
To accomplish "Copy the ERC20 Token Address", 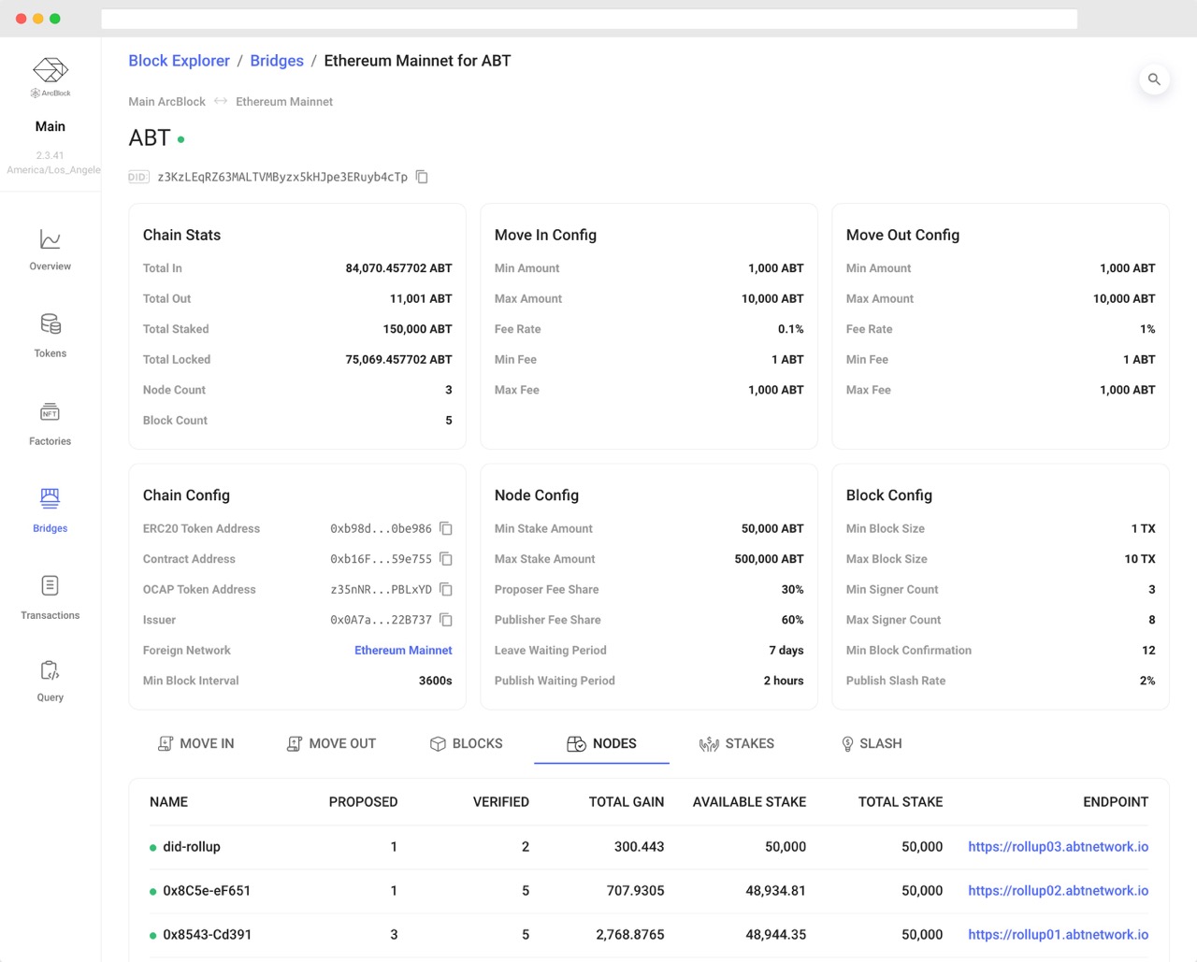I will point(446,528).
